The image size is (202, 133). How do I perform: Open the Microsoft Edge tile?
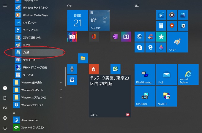[150, 47]
